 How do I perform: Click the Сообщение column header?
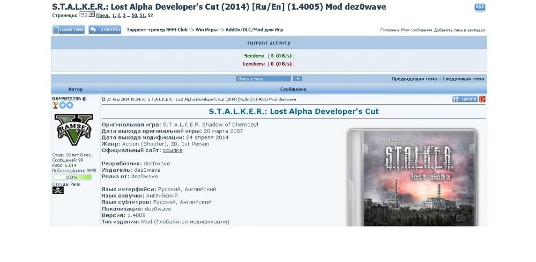(x=293, y=89)
